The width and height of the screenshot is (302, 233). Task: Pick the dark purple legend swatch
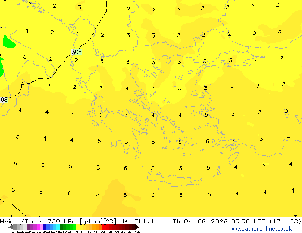coord(28,227)
